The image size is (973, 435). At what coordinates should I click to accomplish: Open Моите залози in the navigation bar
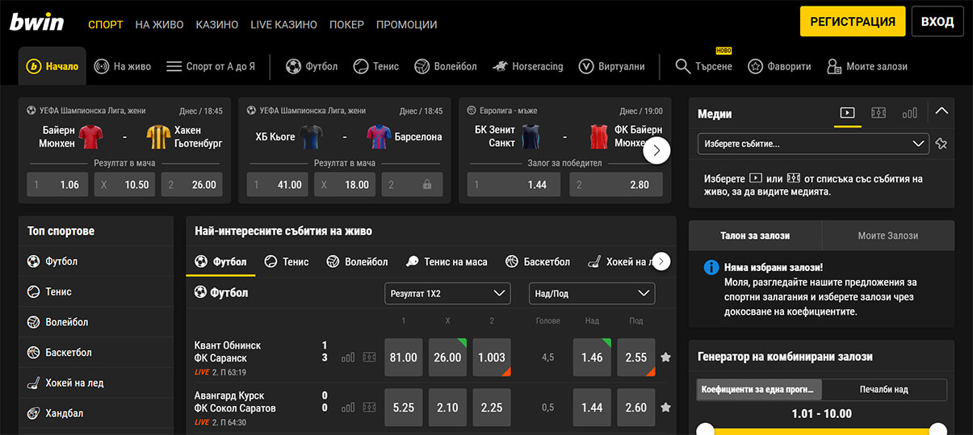(867, 66)
